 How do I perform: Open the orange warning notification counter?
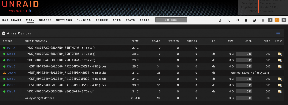coord(277,20)
